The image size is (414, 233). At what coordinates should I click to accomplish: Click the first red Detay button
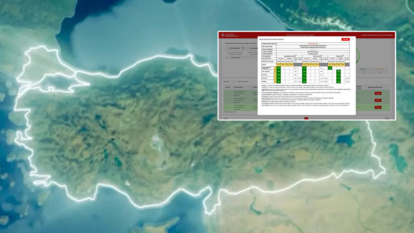tap(378, 93)
